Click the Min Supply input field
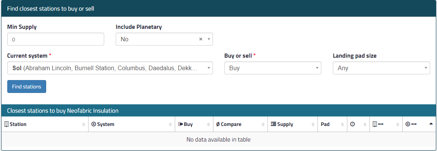This screenshot has height=151, width=437. pos(56,39)
